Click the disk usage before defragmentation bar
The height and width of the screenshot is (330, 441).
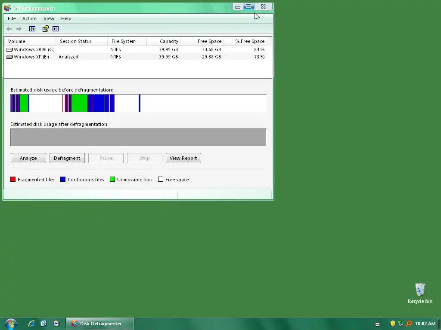pyautogui.click(x=138, y=103)
